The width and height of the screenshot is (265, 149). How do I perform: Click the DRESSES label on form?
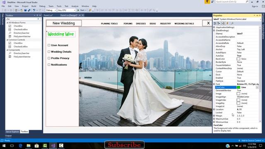141,24
